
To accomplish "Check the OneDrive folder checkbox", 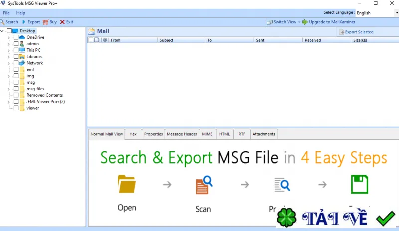I will (16, 37).
